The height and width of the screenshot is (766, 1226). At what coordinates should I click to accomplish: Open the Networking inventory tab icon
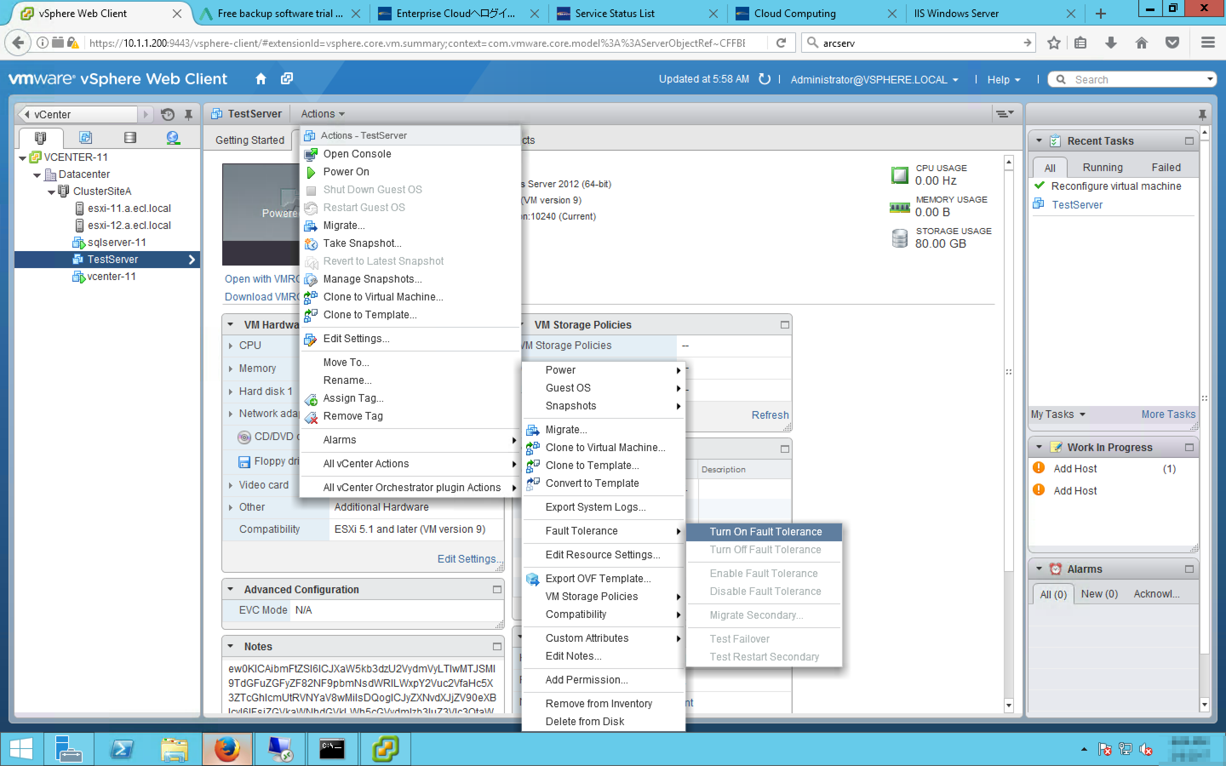173,137
